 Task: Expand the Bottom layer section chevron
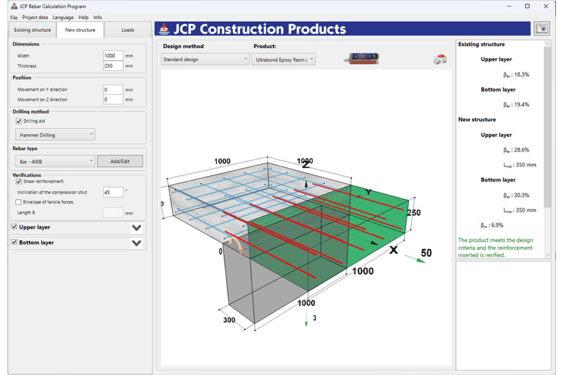tap(137, 243)
